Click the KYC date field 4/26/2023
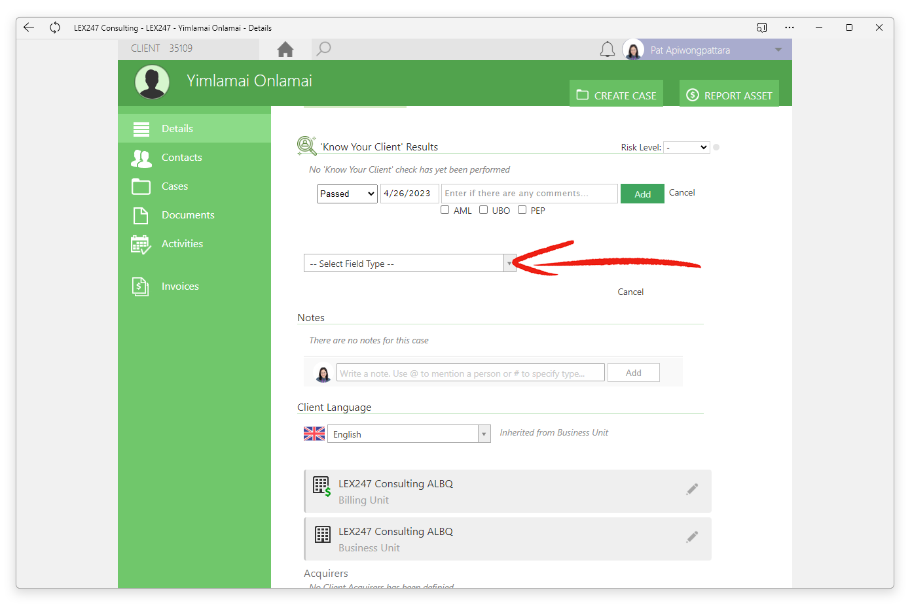Screen dimensions: 910x605 [x=409, y=194]
